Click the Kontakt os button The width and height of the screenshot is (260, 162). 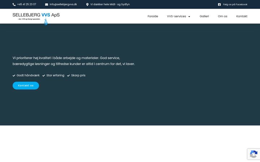point(26,85)
